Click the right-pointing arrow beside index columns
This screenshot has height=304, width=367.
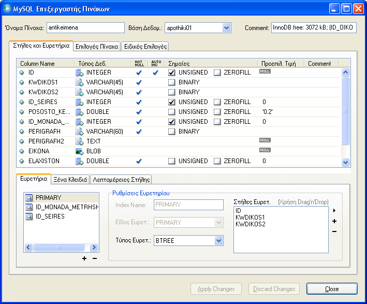tap(334, 211)
